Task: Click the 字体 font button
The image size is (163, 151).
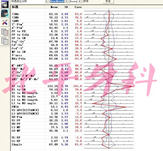Action: (108, 1)
